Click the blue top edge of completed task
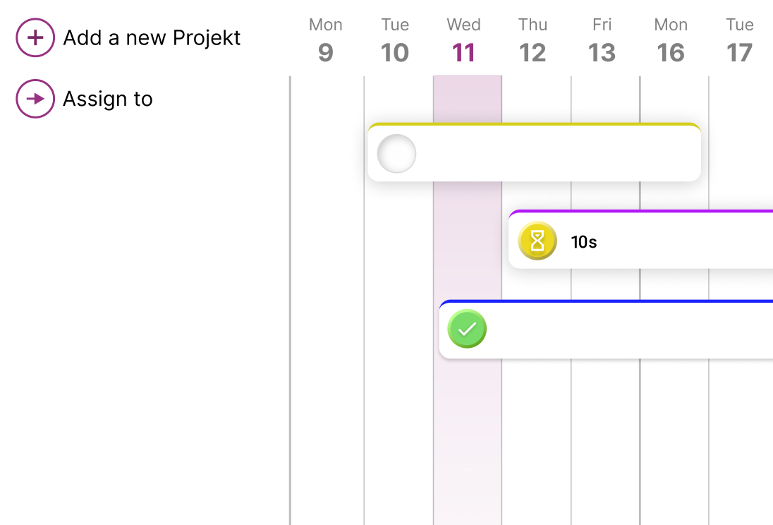The width and height of the screenshot is (773, 525). click(607, 301)
